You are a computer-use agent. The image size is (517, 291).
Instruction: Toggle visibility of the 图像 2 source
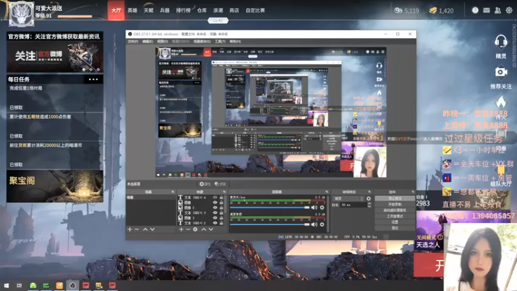click(x=215, y=208)
